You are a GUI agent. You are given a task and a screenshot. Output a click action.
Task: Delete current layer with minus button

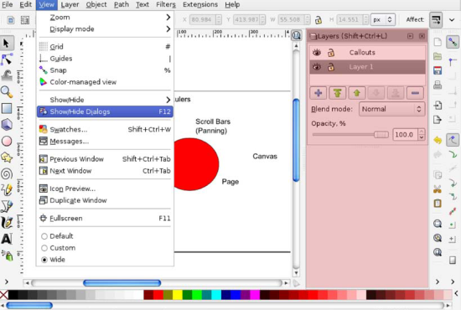click(x=415, y=93)
